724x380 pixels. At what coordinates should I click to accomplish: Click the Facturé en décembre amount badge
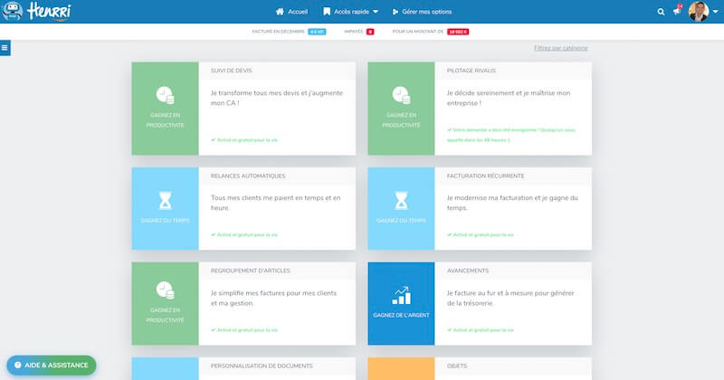317,32
